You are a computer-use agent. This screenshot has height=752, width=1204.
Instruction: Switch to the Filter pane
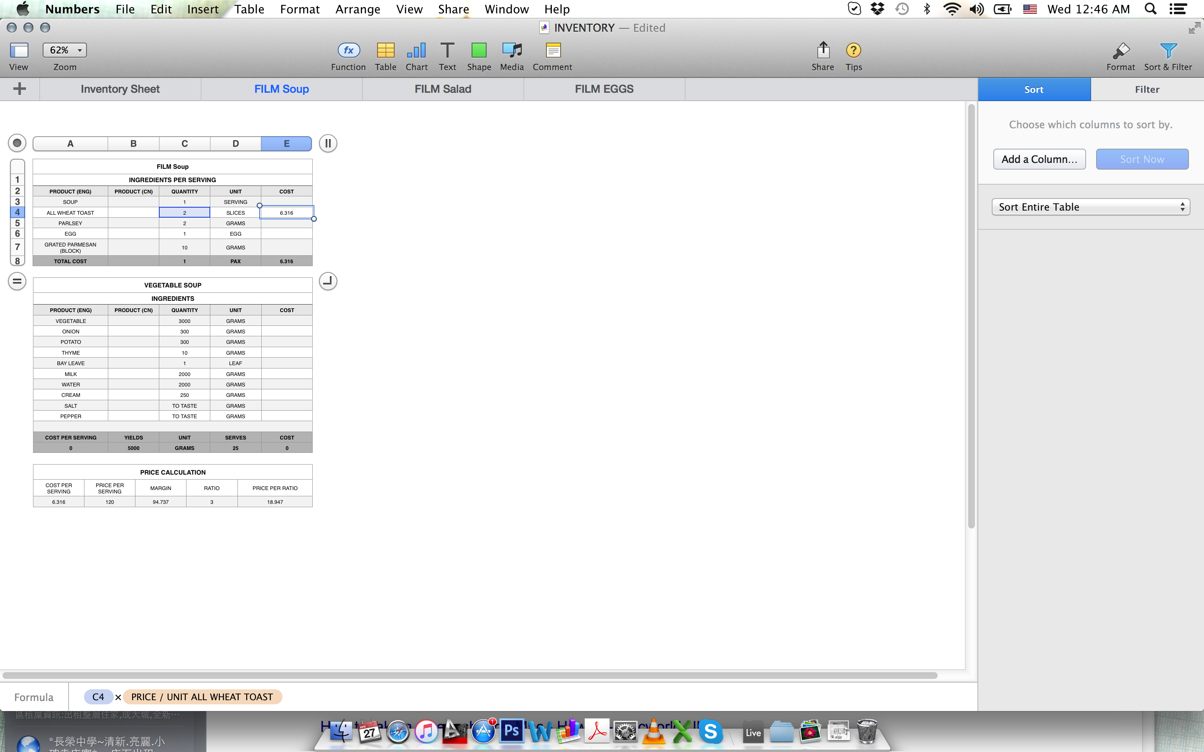[1147, 89]
